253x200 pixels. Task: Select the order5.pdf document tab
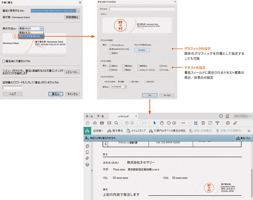point(123,116)
